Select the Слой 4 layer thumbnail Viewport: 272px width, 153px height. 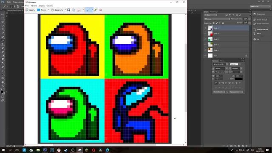[210, 34]
